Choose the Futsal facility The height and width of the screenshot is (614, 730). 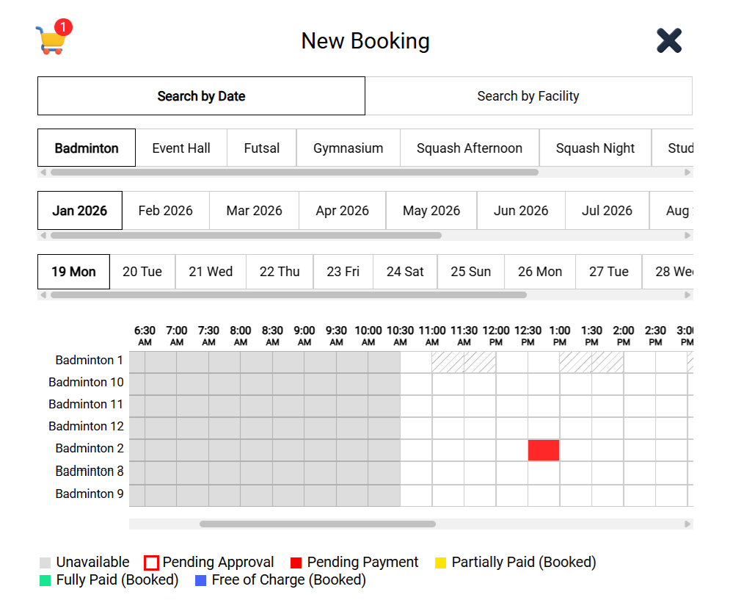pyautogui.click(x=261, y=148)
